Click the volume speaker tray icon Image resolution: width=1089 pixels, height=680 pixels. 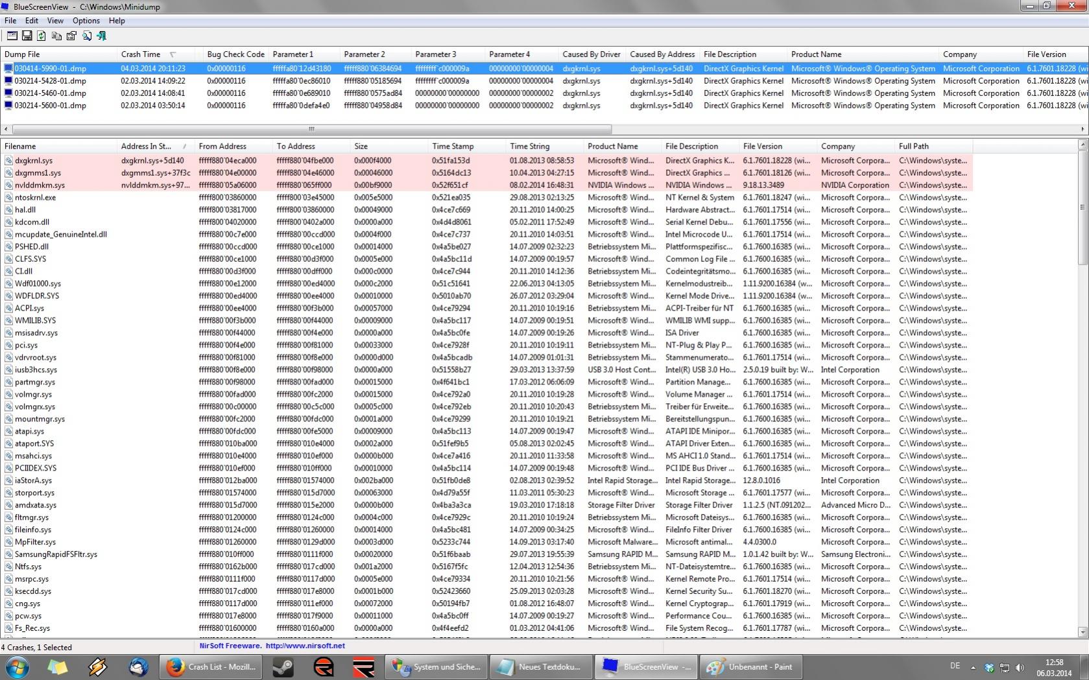coord(1020,667)
